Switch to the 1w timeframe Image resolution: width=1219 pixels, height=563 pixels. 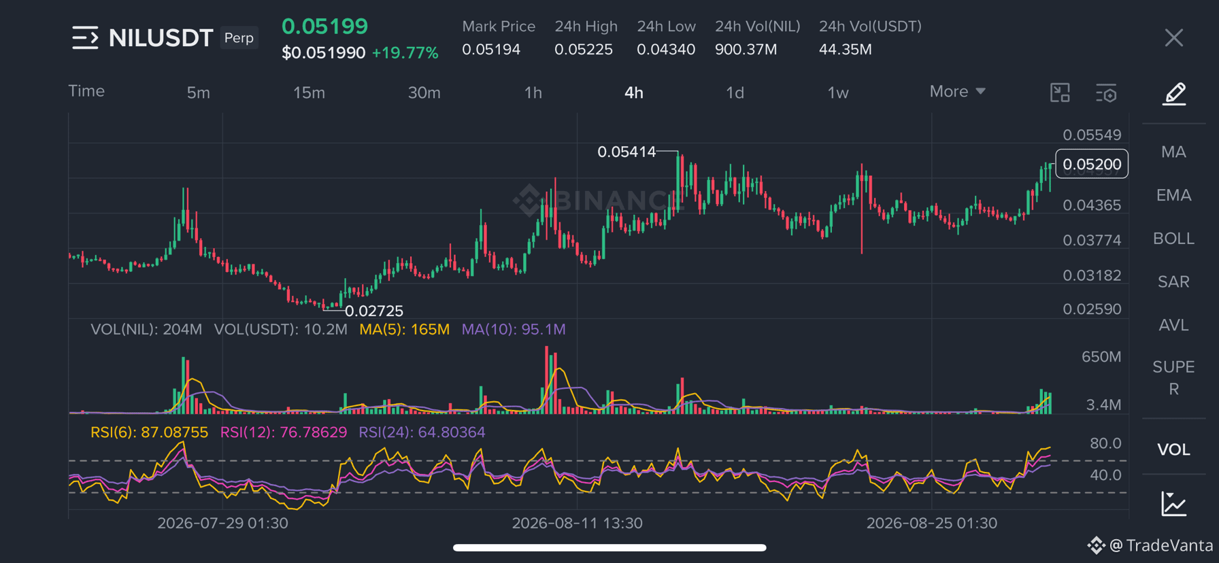(x=837, y=92)
